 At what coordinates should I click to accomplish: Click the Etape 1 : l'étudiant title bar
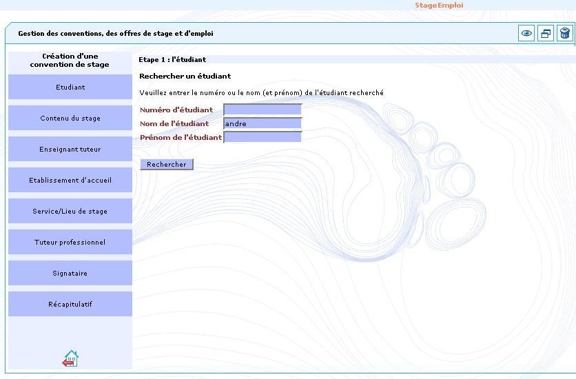click(x=172, y=60)
